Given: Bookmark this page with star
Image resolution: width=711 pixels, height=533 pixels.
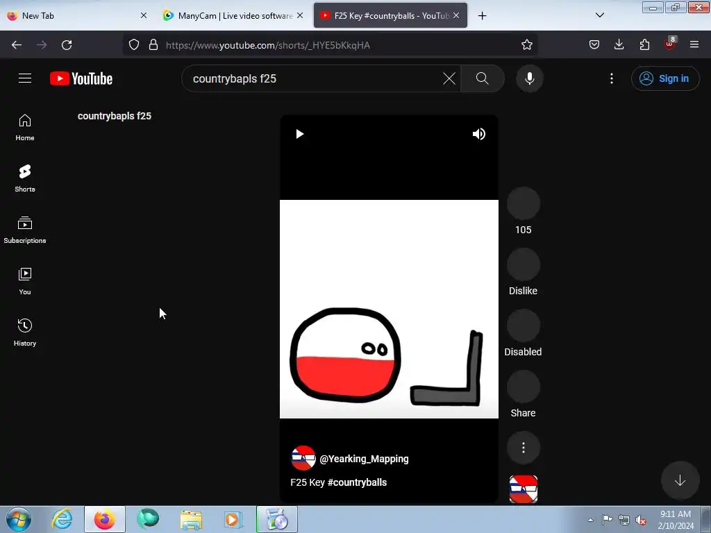Looking at the screenshot, I should (x=526, y=45).
